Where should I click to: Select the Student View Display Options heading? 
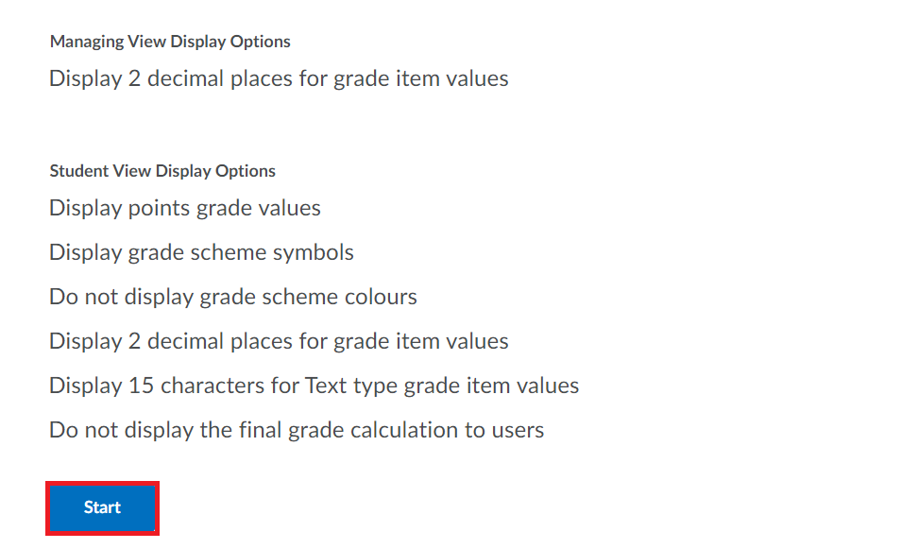pyautogui.click(x=162, y=171)
